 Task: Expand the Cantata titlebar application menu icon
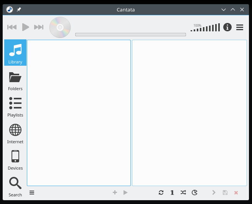pyautogui.click(x=10, y=10)
